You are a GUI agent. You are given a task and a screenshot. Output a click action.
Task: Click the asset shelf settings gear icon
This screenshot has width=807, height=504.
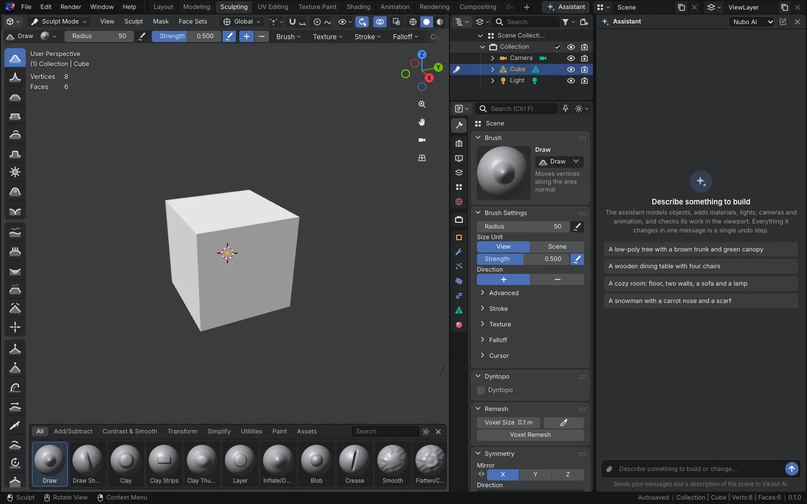tap(426, 432)
